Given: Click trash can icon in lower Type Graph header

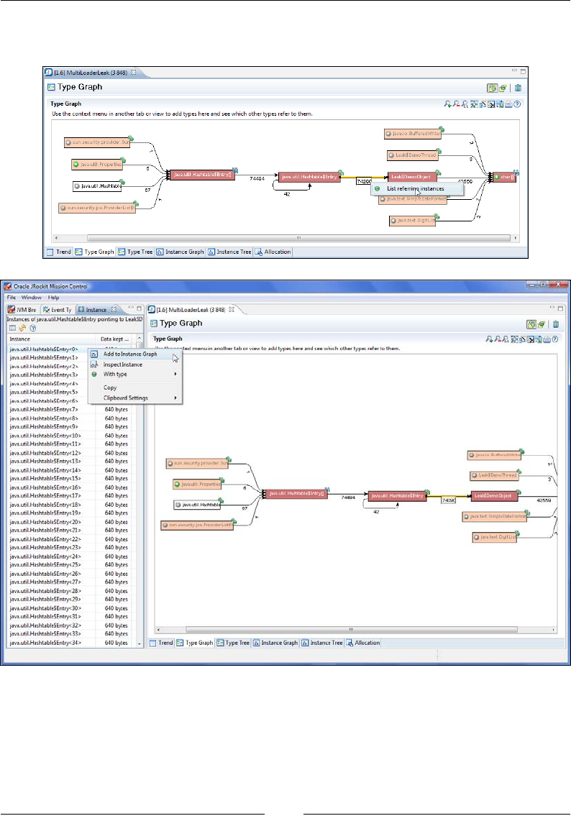Looking at the screenshot, I should [556, 324].
